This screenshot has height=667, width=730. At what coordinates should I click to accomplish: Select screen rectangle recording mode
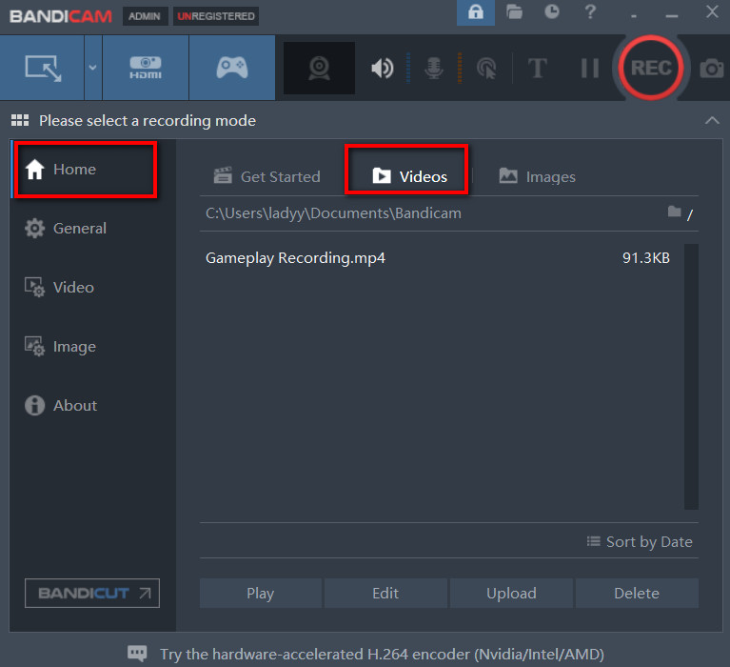tap(43, 68)
